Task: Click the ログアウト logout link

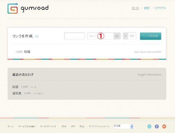Action: [160, 8]
